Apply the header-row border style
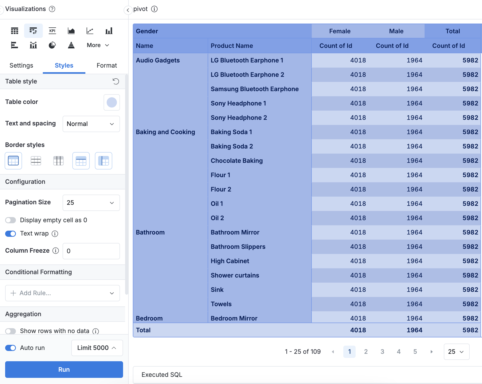 tap(81, 161)
